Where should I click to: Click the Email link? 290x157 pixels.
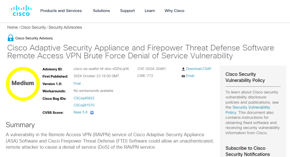coord(190,76)
